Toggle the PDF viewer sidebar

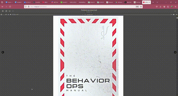pyautogui.click(x=1, y=14)
